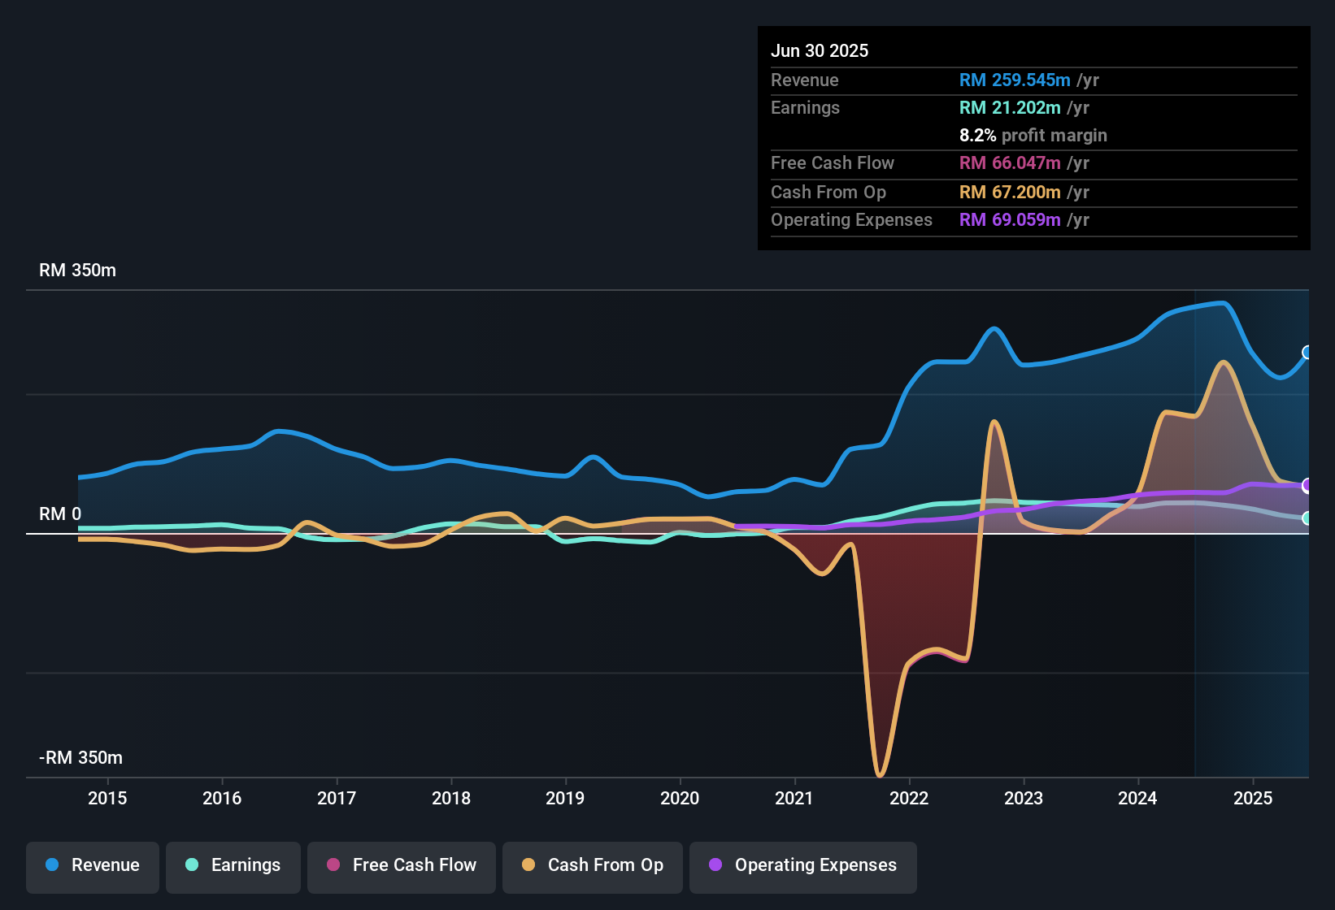1335x910 pixels.
Task: Click the Operating Expenses legend button
Action: (802, 865)
